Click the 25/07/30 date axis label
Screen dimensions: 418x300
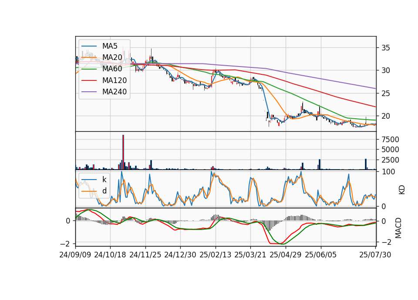375,255
